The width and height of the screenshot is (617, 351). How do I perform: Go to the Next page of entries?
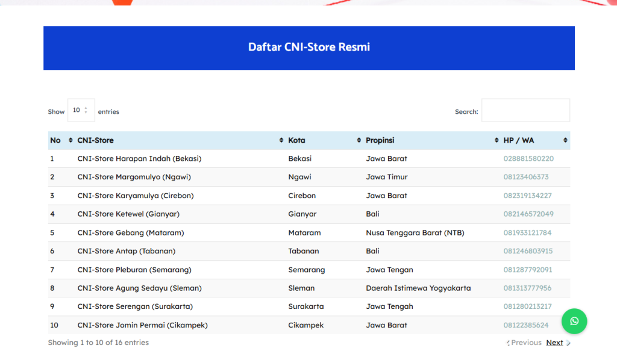[x=554, y=343]
